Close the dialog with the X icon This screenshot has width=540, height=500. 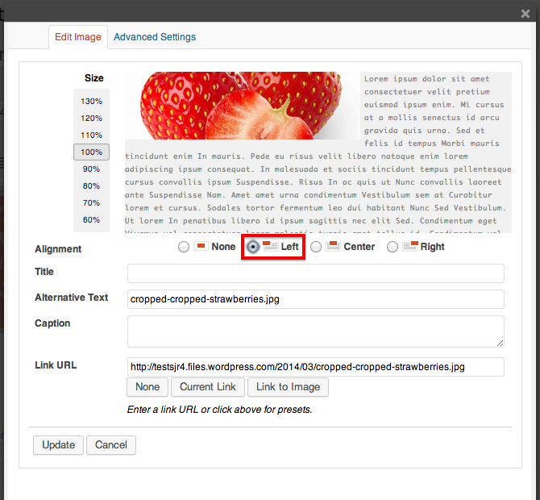click(525, 10)
